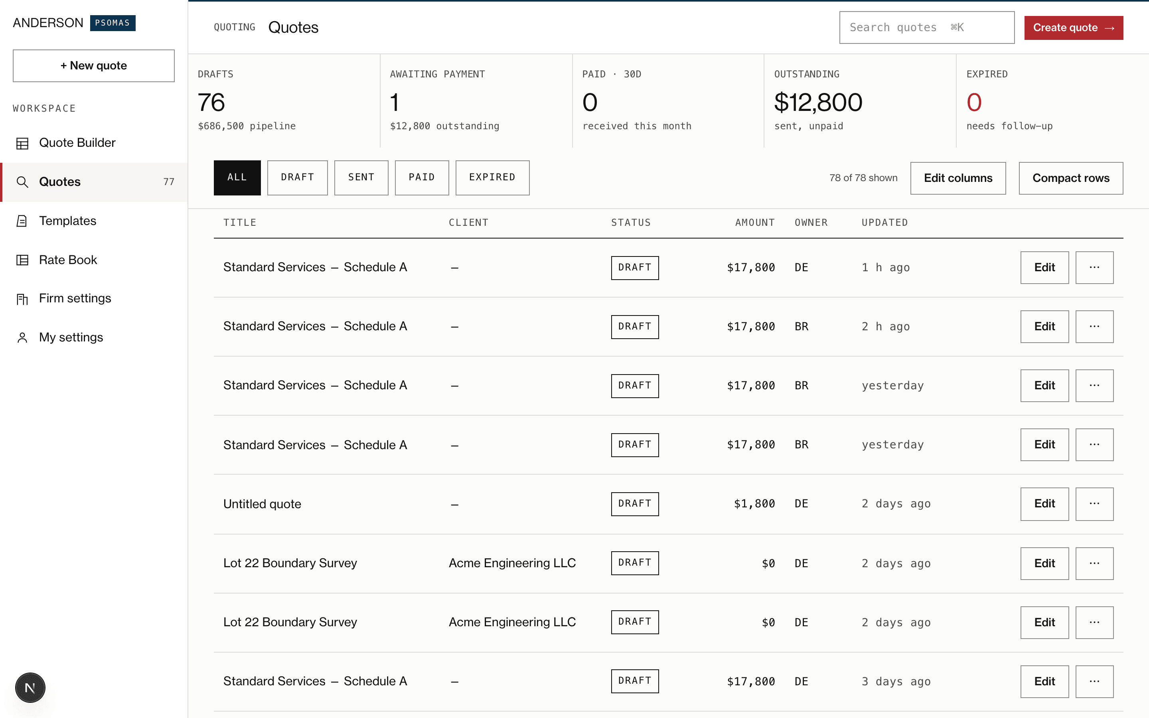This screenshot has height=718, width=1149.
Task: Open Templates in the sidebar
Action: [93, 221]
